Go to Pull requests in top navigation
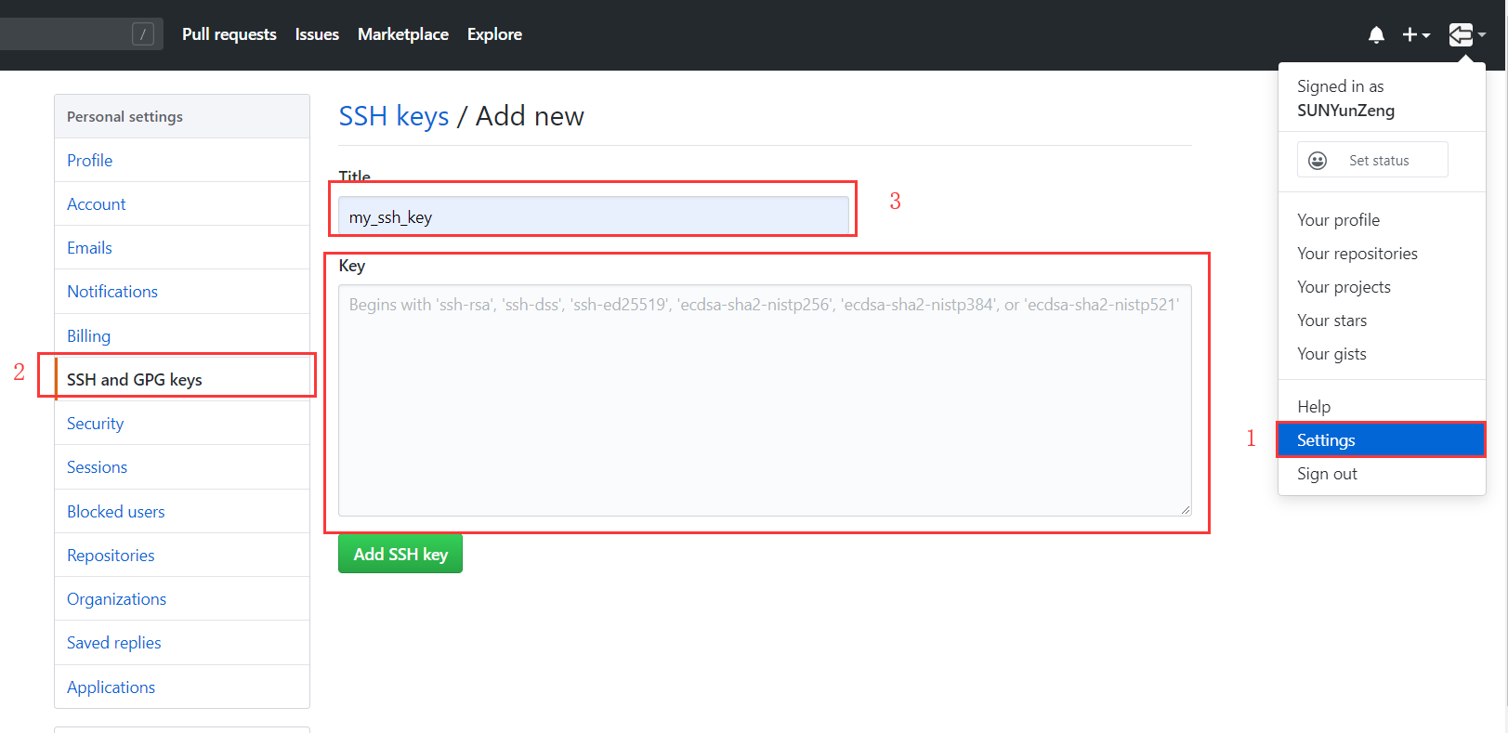The height and width of the screenshot is (733, 1508). pos(229,34)
